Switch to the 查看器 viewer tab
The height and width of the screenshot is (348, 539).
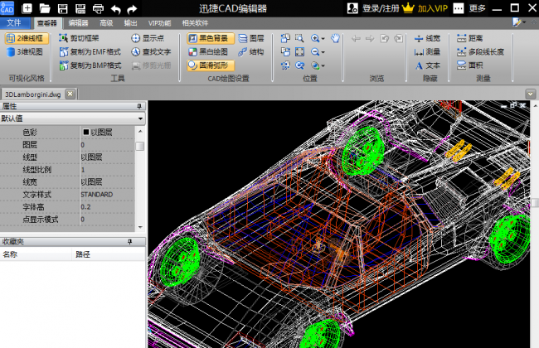click(46, 23)
